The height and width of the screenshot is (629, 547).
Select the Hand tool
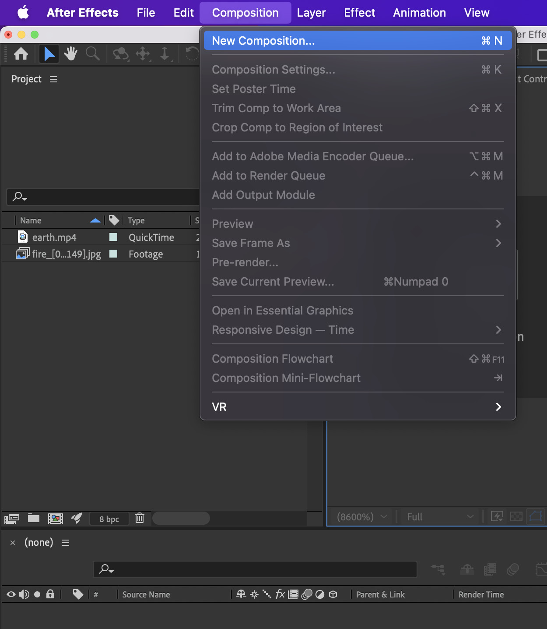tap(70, 54)
